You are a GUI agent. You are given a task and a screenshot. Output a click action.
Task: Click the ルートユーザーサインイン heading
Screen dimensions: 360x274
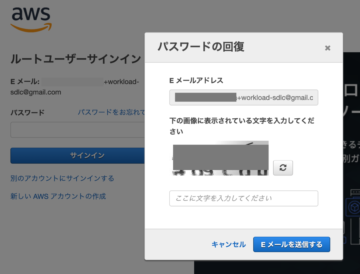[x=76, y=59]
